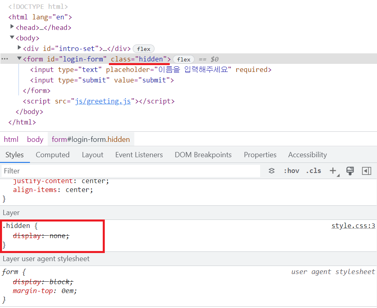Select the closing form tag line
The width and height of the screenshot is (377, 308).
point(36,91)
